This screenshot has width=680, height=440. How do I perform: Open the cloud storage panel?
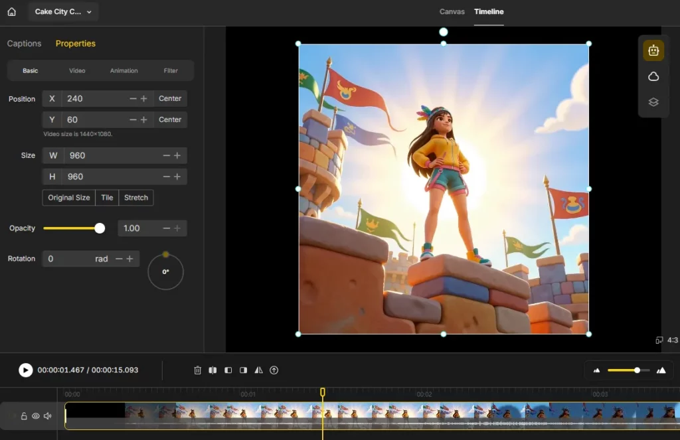tap(653, 77)
